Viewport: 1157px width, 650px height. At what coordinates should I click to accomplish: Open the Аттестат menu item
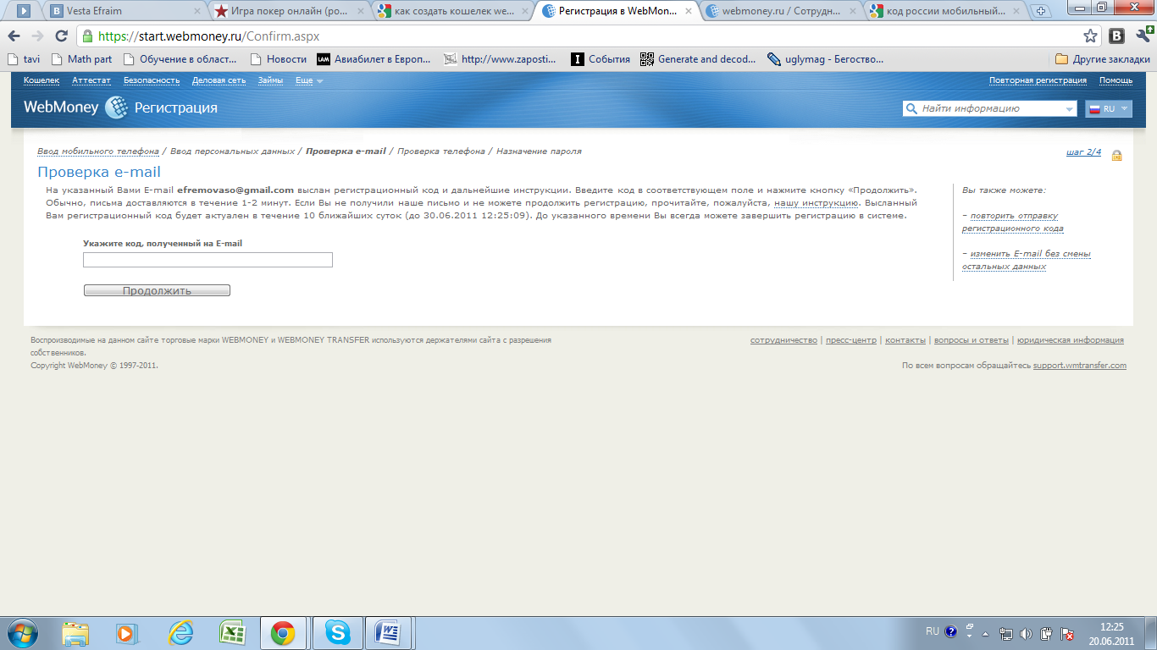(x=91, y=80)
